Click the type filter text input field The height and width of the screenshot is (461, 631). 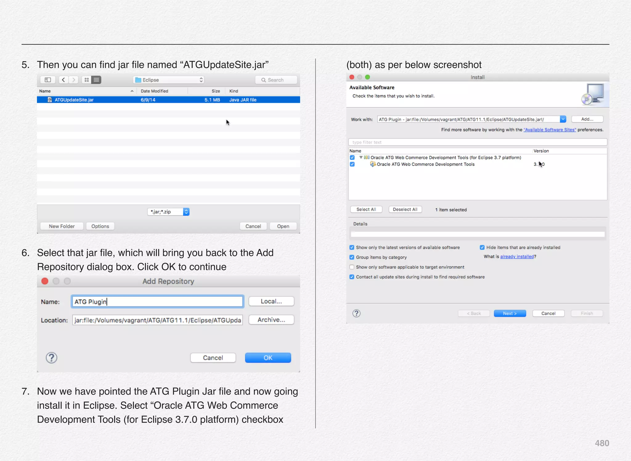coord(477,142)
